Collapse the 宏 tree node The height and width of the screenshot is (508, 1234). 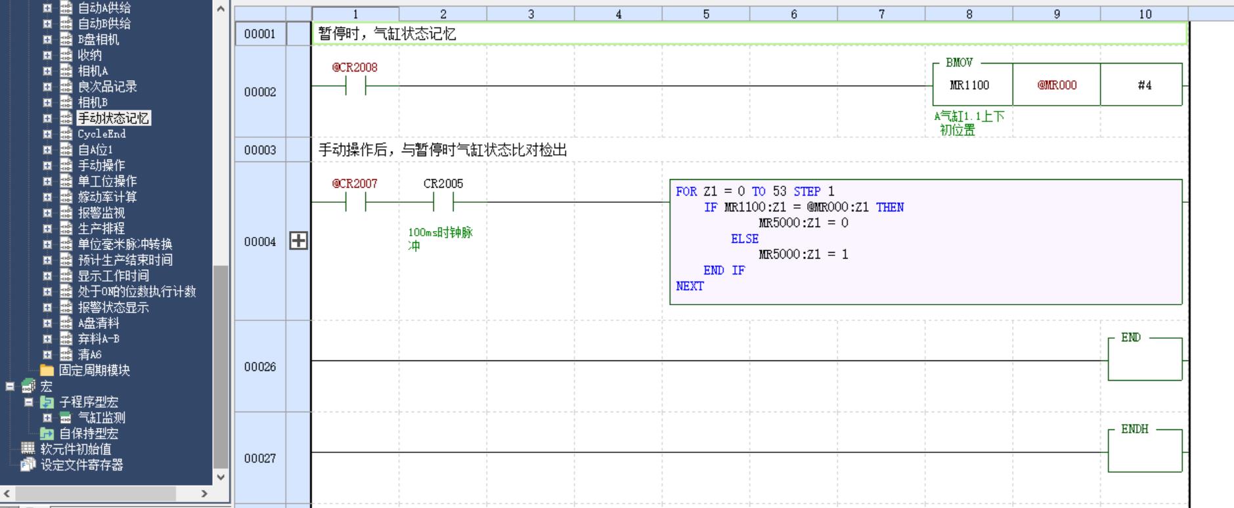tap(10, 386)
